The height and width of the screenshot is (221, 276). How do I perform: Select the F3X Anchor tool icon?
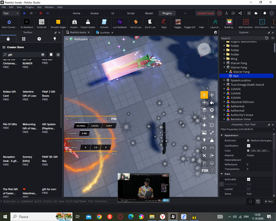(x=204, y=118)
